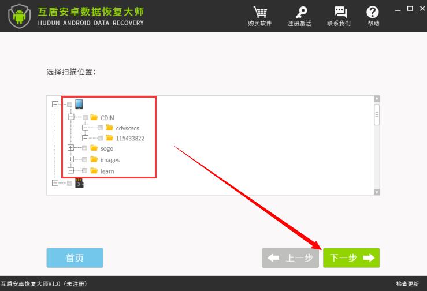Check the phone device checkbox

[70, 105]
